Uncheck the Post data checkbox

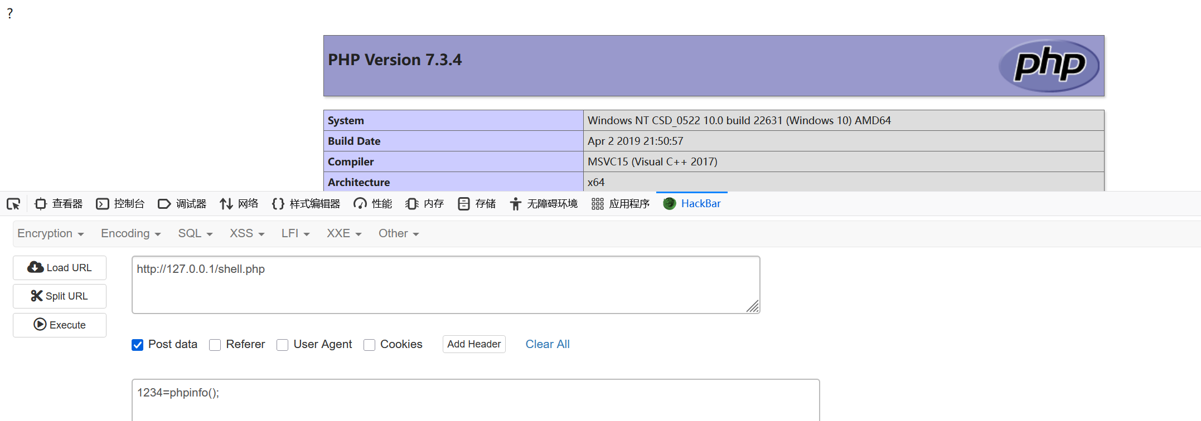(x=138, y=345)
